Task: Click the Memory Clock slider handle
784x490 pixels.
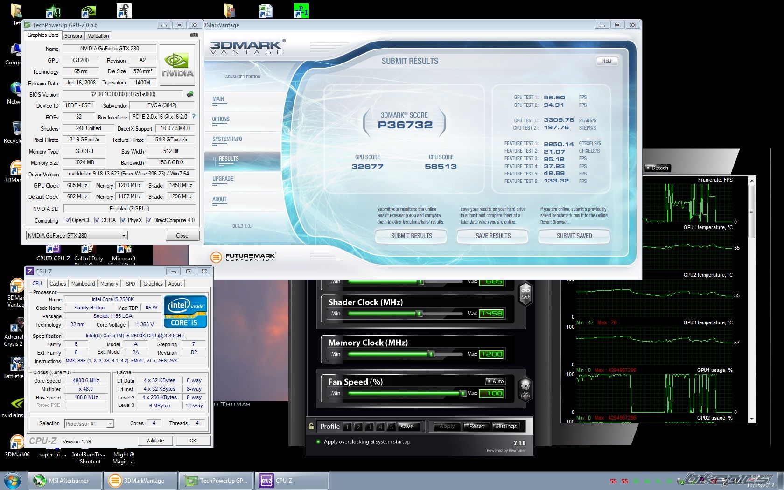Action: point(432,354)
